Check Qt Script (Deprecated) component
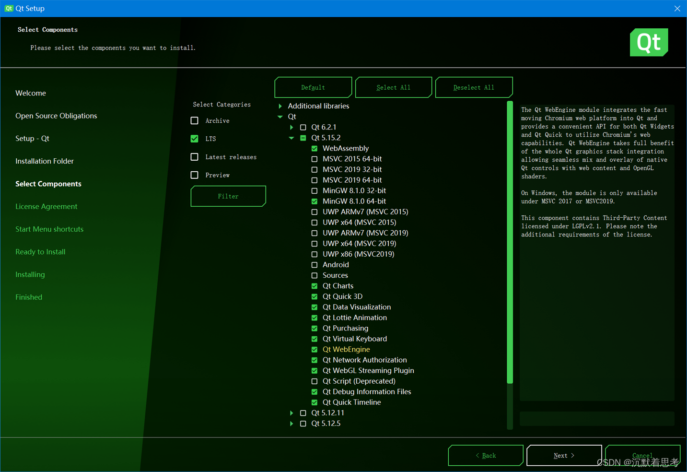Screen dimensions: 687x472 pos(314,381)
